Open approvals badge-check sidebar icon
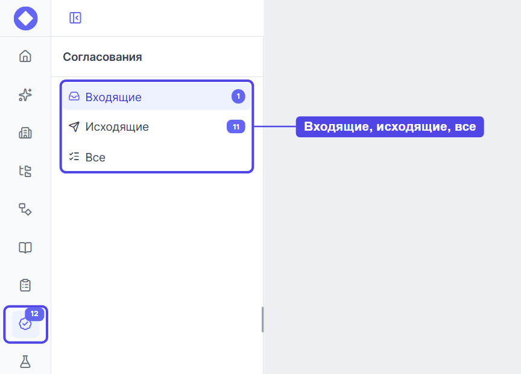Viewport: 521px width, 374px height. [25, 324]
